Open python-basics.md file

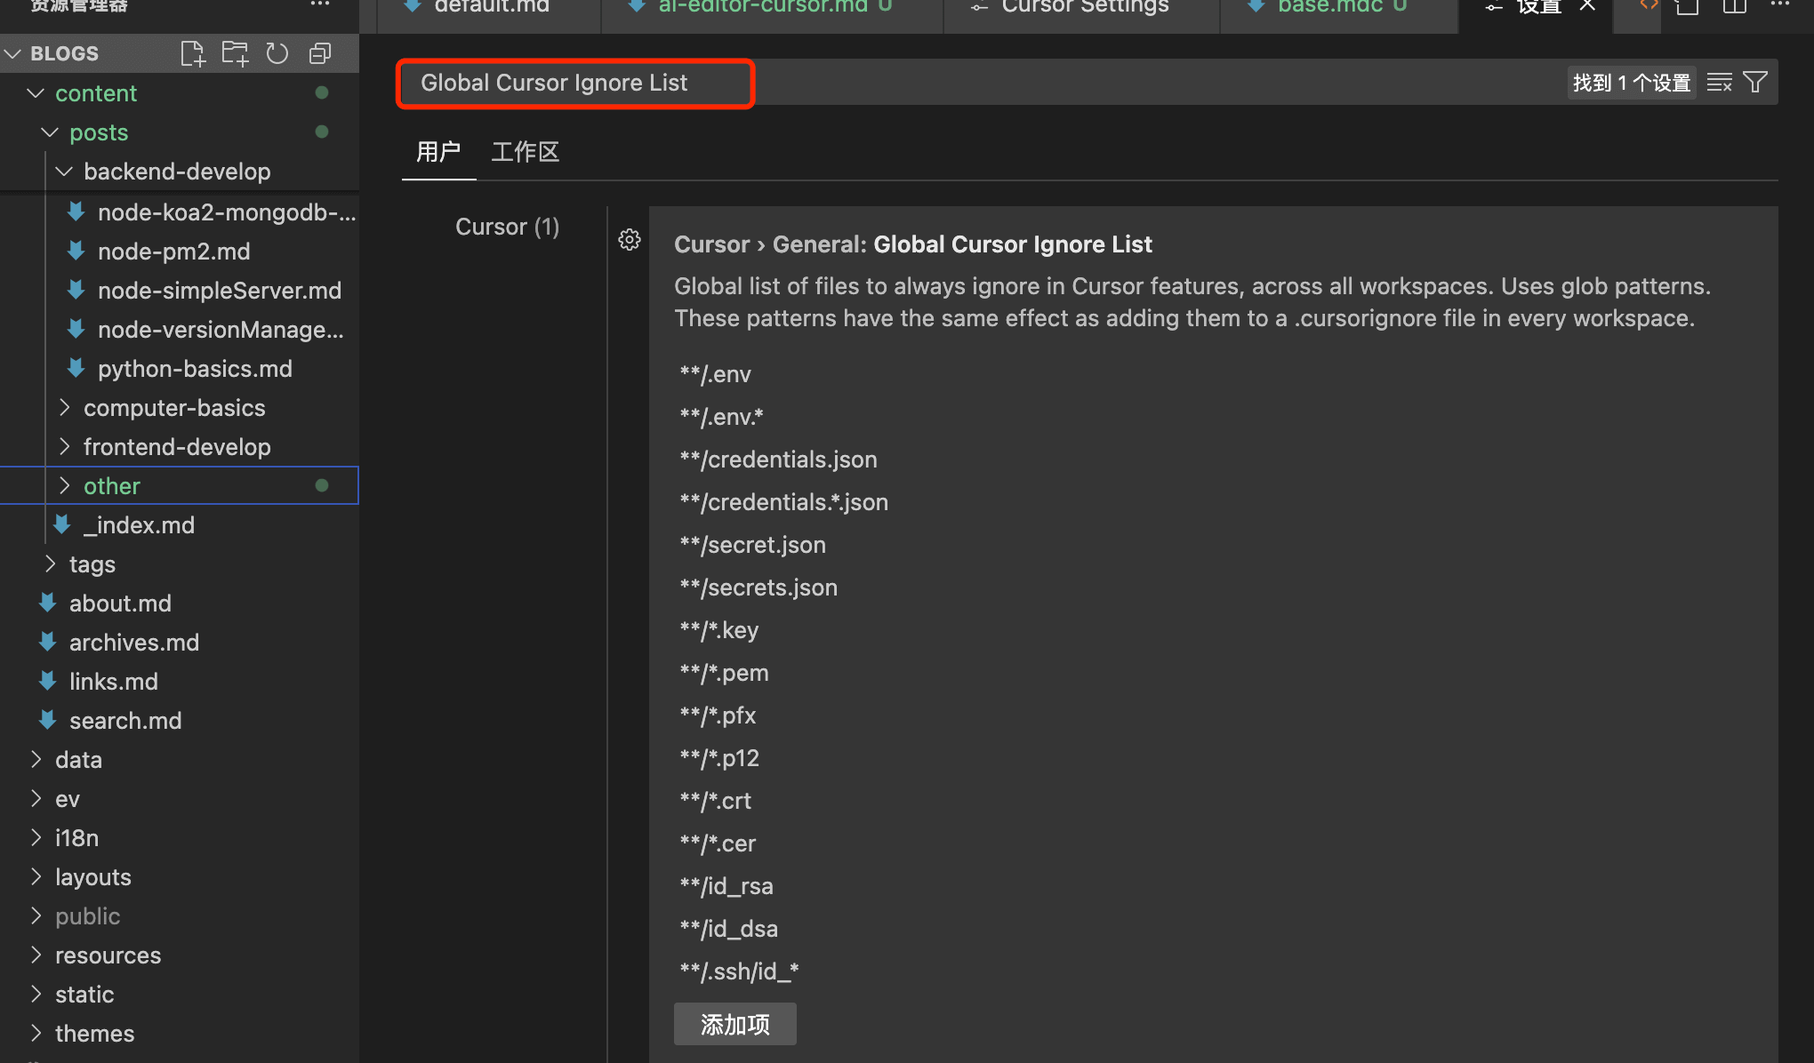click(x=180, y=369)
